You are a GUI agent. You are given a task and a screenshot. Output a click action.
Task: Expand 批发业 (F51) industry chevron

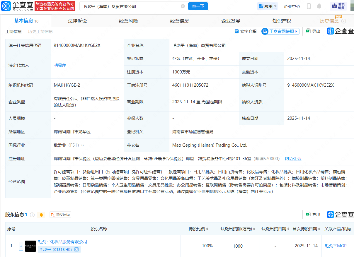point(83,145)
